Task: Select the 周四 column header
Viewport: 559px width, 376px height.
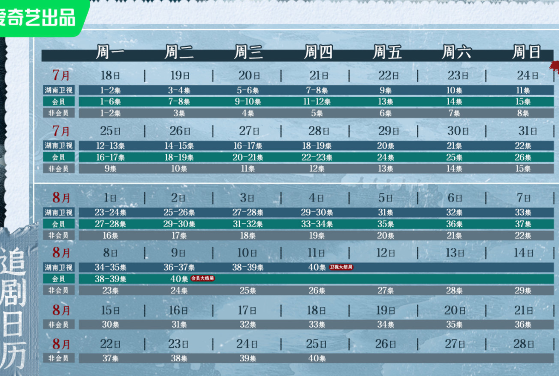Action: coord(318,52)
